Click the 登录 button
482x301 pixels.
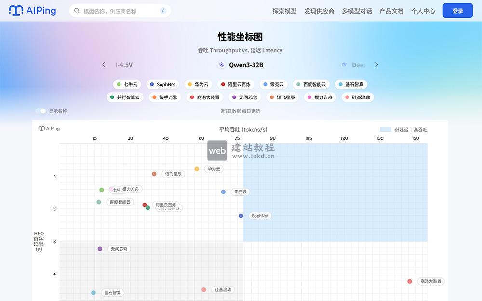click(457, 10)
